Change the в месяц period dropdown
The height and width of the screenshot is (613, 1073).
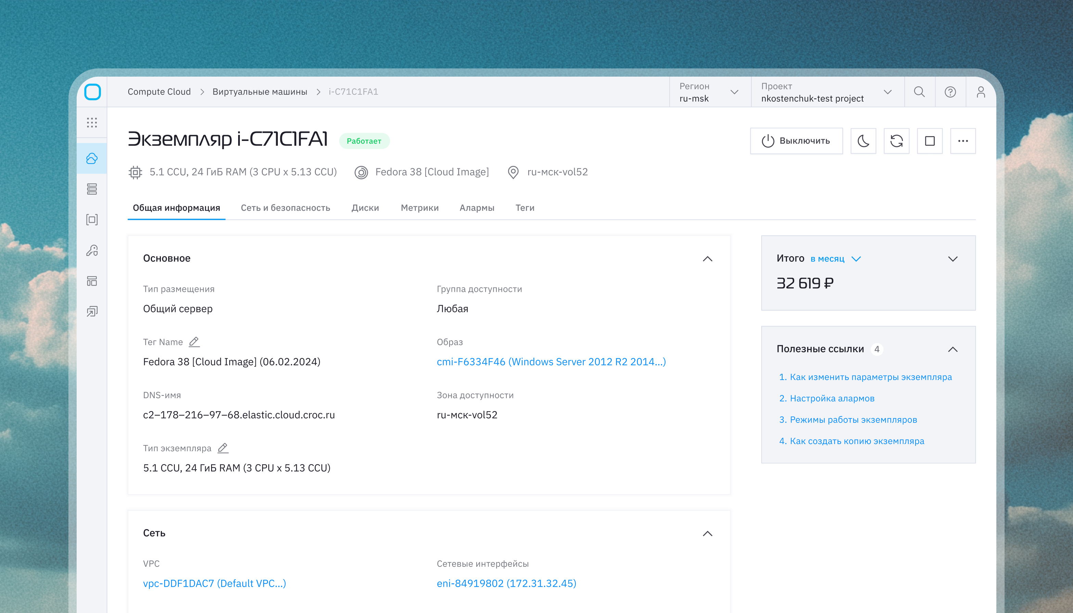[x=836, y=259]
